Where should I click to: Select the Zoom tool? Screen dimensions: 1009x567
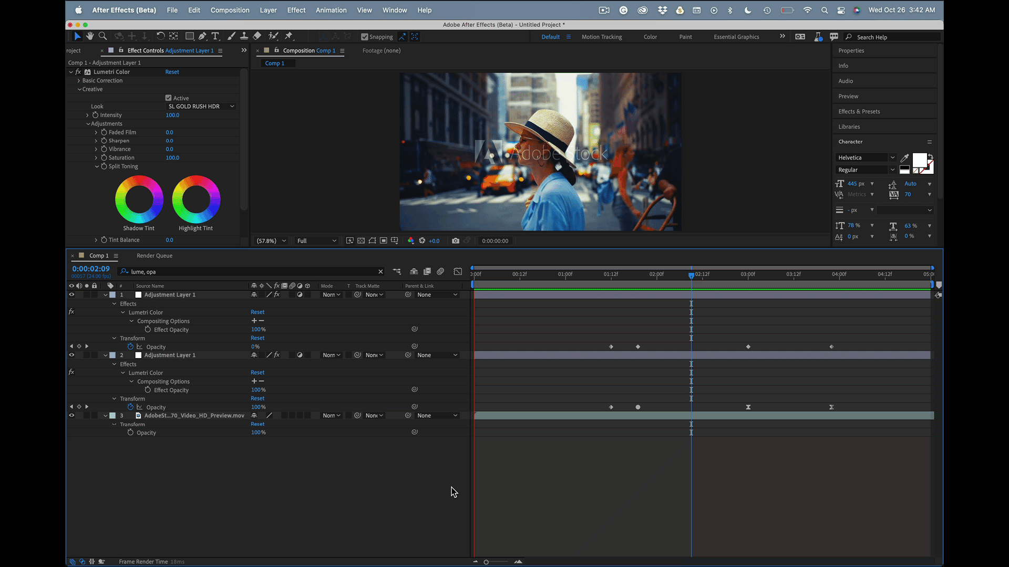pyautogui.click(x=103, y=36)
